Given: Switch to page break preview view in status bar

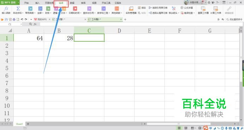Looking at the screenshot, I should [186, 128].
